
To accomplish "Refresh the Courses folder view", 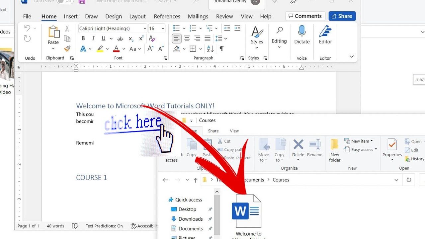I will tap(409, 180).
